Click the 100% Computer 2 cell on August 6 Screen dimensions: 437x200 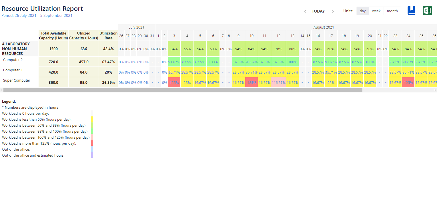(213, 62)
